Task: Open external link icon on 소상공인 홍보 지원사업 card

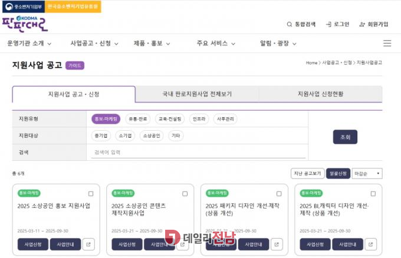Action: [x=88, y=244]
